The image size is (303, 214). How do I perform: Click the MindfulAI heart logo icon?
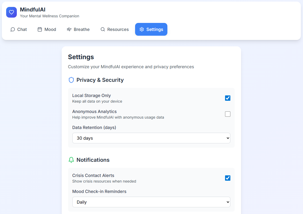click(11, 12)
